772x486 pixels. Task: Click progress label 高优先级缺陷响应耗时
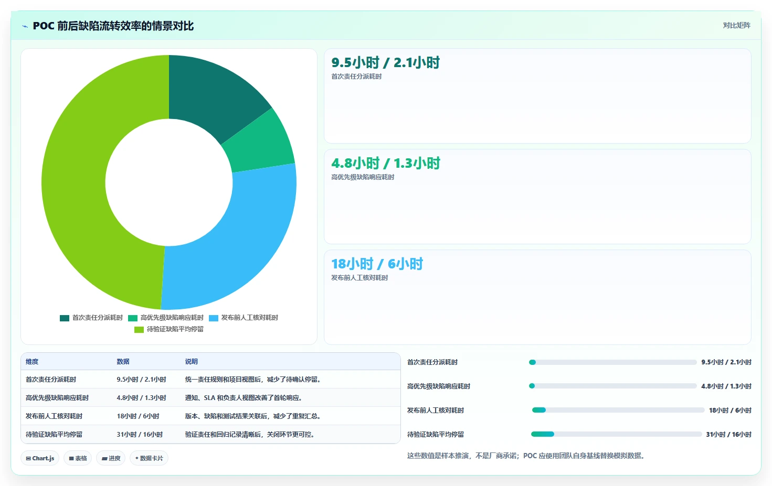click(x=439, y=386)
